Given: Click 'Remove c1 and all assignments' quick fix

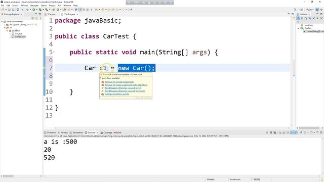Looking at the screenshot, I should tap(119, 82).
